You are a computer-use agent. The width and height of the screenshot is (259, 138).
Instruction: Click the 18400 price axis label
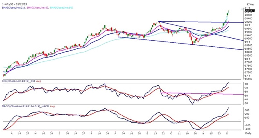tap(249, 52)
